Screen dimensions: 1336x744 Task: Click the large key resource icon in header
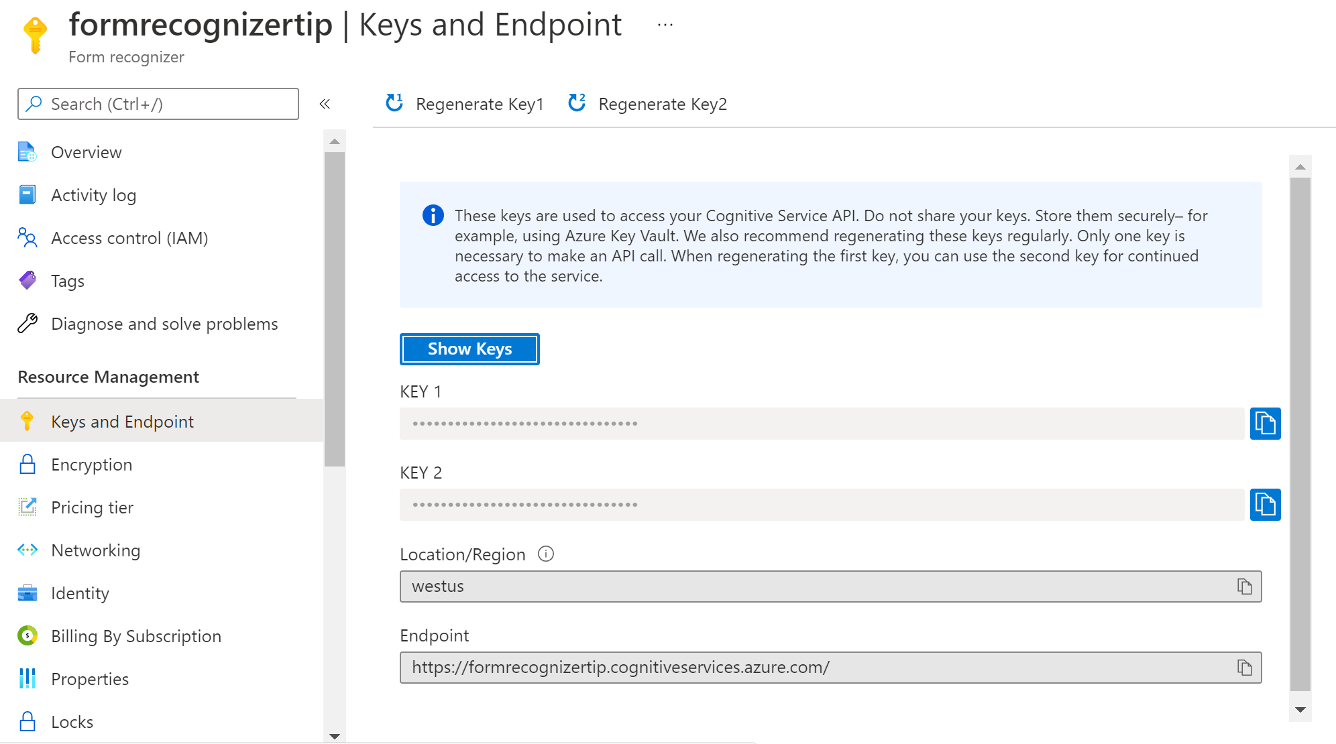point(35,35)
